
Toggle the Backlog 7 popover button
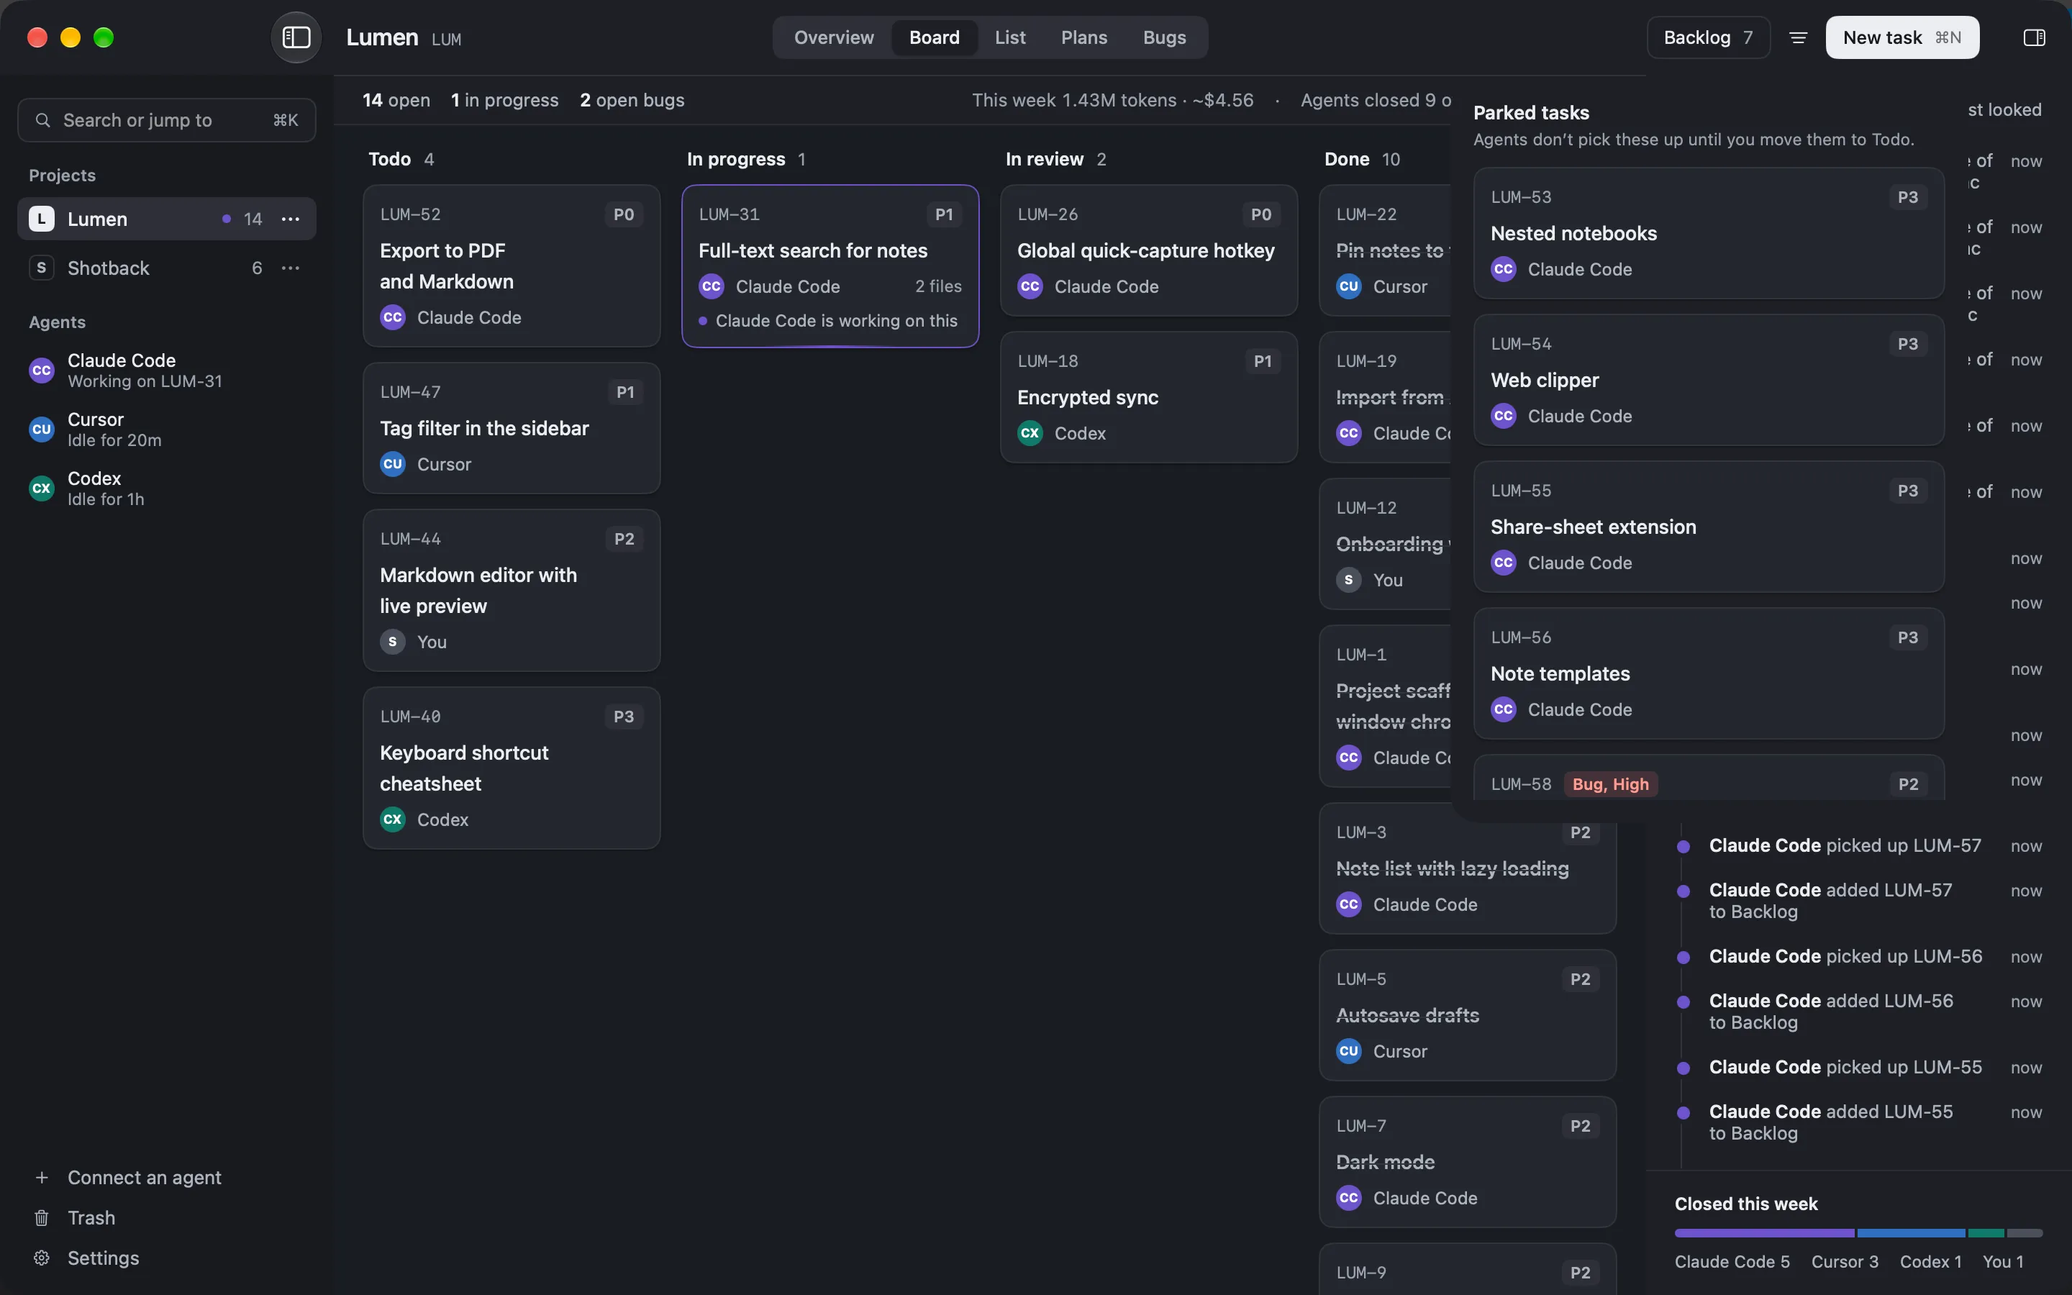1708,37
